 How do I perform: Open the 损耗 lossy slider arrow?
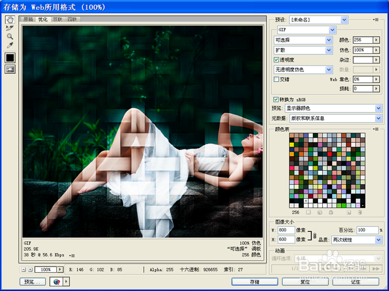(376, 89)
